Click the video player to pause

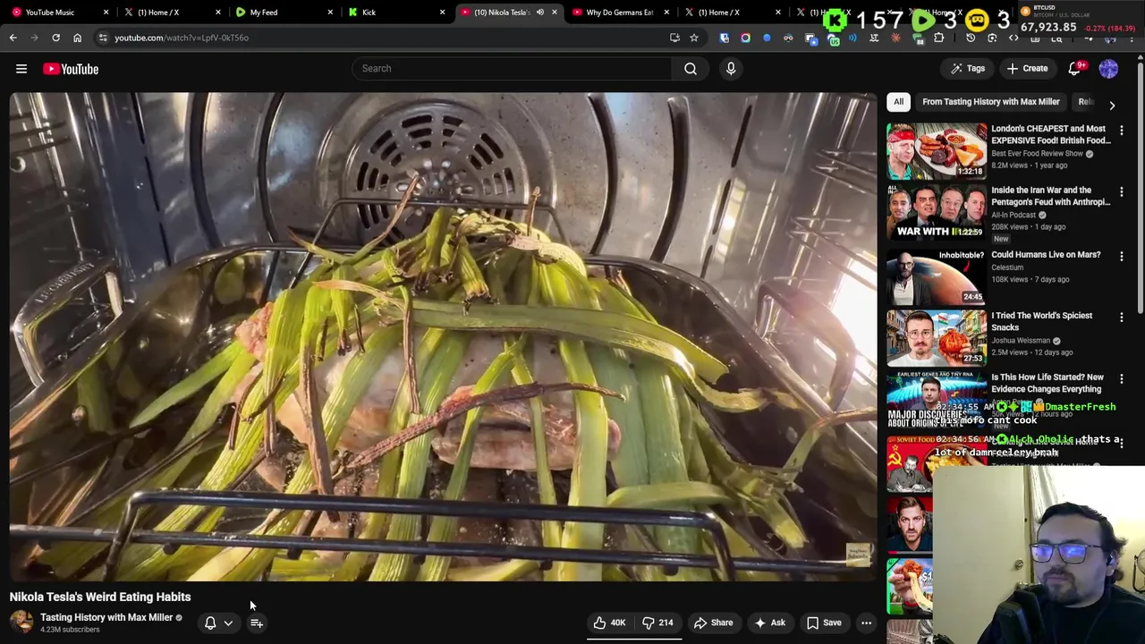443,336
